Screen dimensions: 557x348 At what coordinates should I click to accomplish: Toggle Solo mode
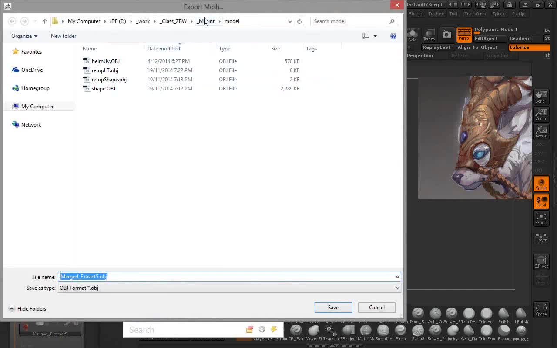point(412,36)
